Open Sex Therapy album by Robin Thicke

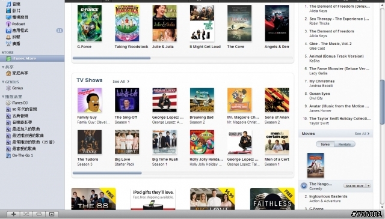tap(339, 19)
